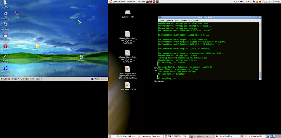Click Opera quick launch icon in Windows taskbar
This screenshot has height=138, width=281.
pos(9,79)
